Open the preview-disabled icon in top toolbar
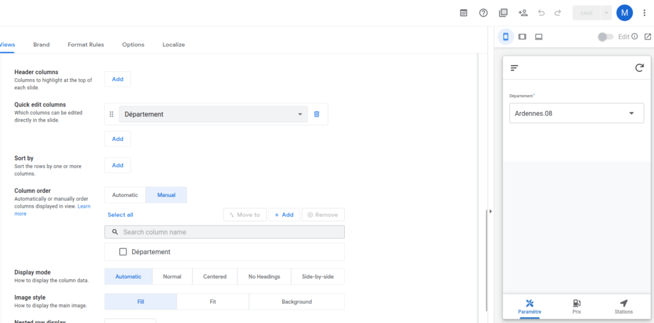Screen dimensions: 654x323 pyautogui.click(x=464, y=13)
